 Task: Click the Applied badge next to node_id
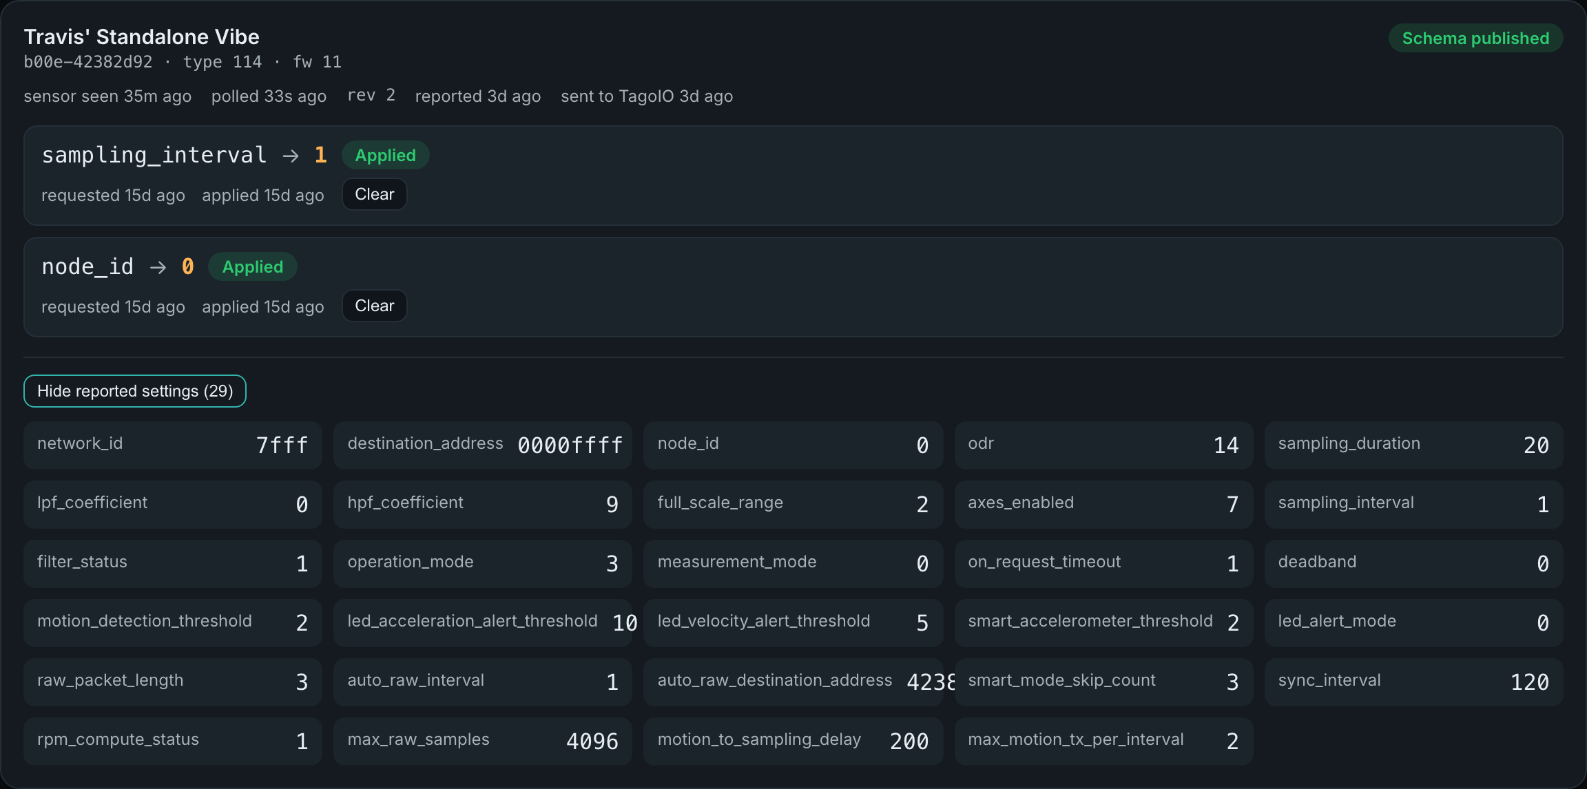[252, 266]
